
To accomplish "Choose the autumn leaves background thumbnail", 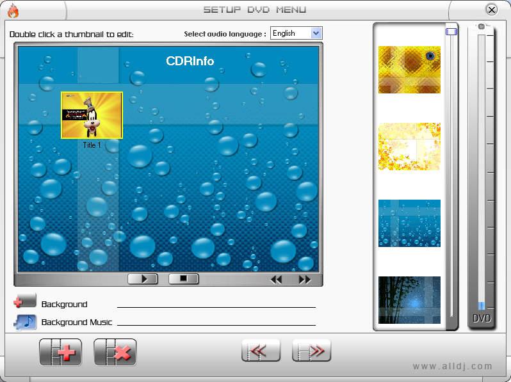I will (409, 147).
